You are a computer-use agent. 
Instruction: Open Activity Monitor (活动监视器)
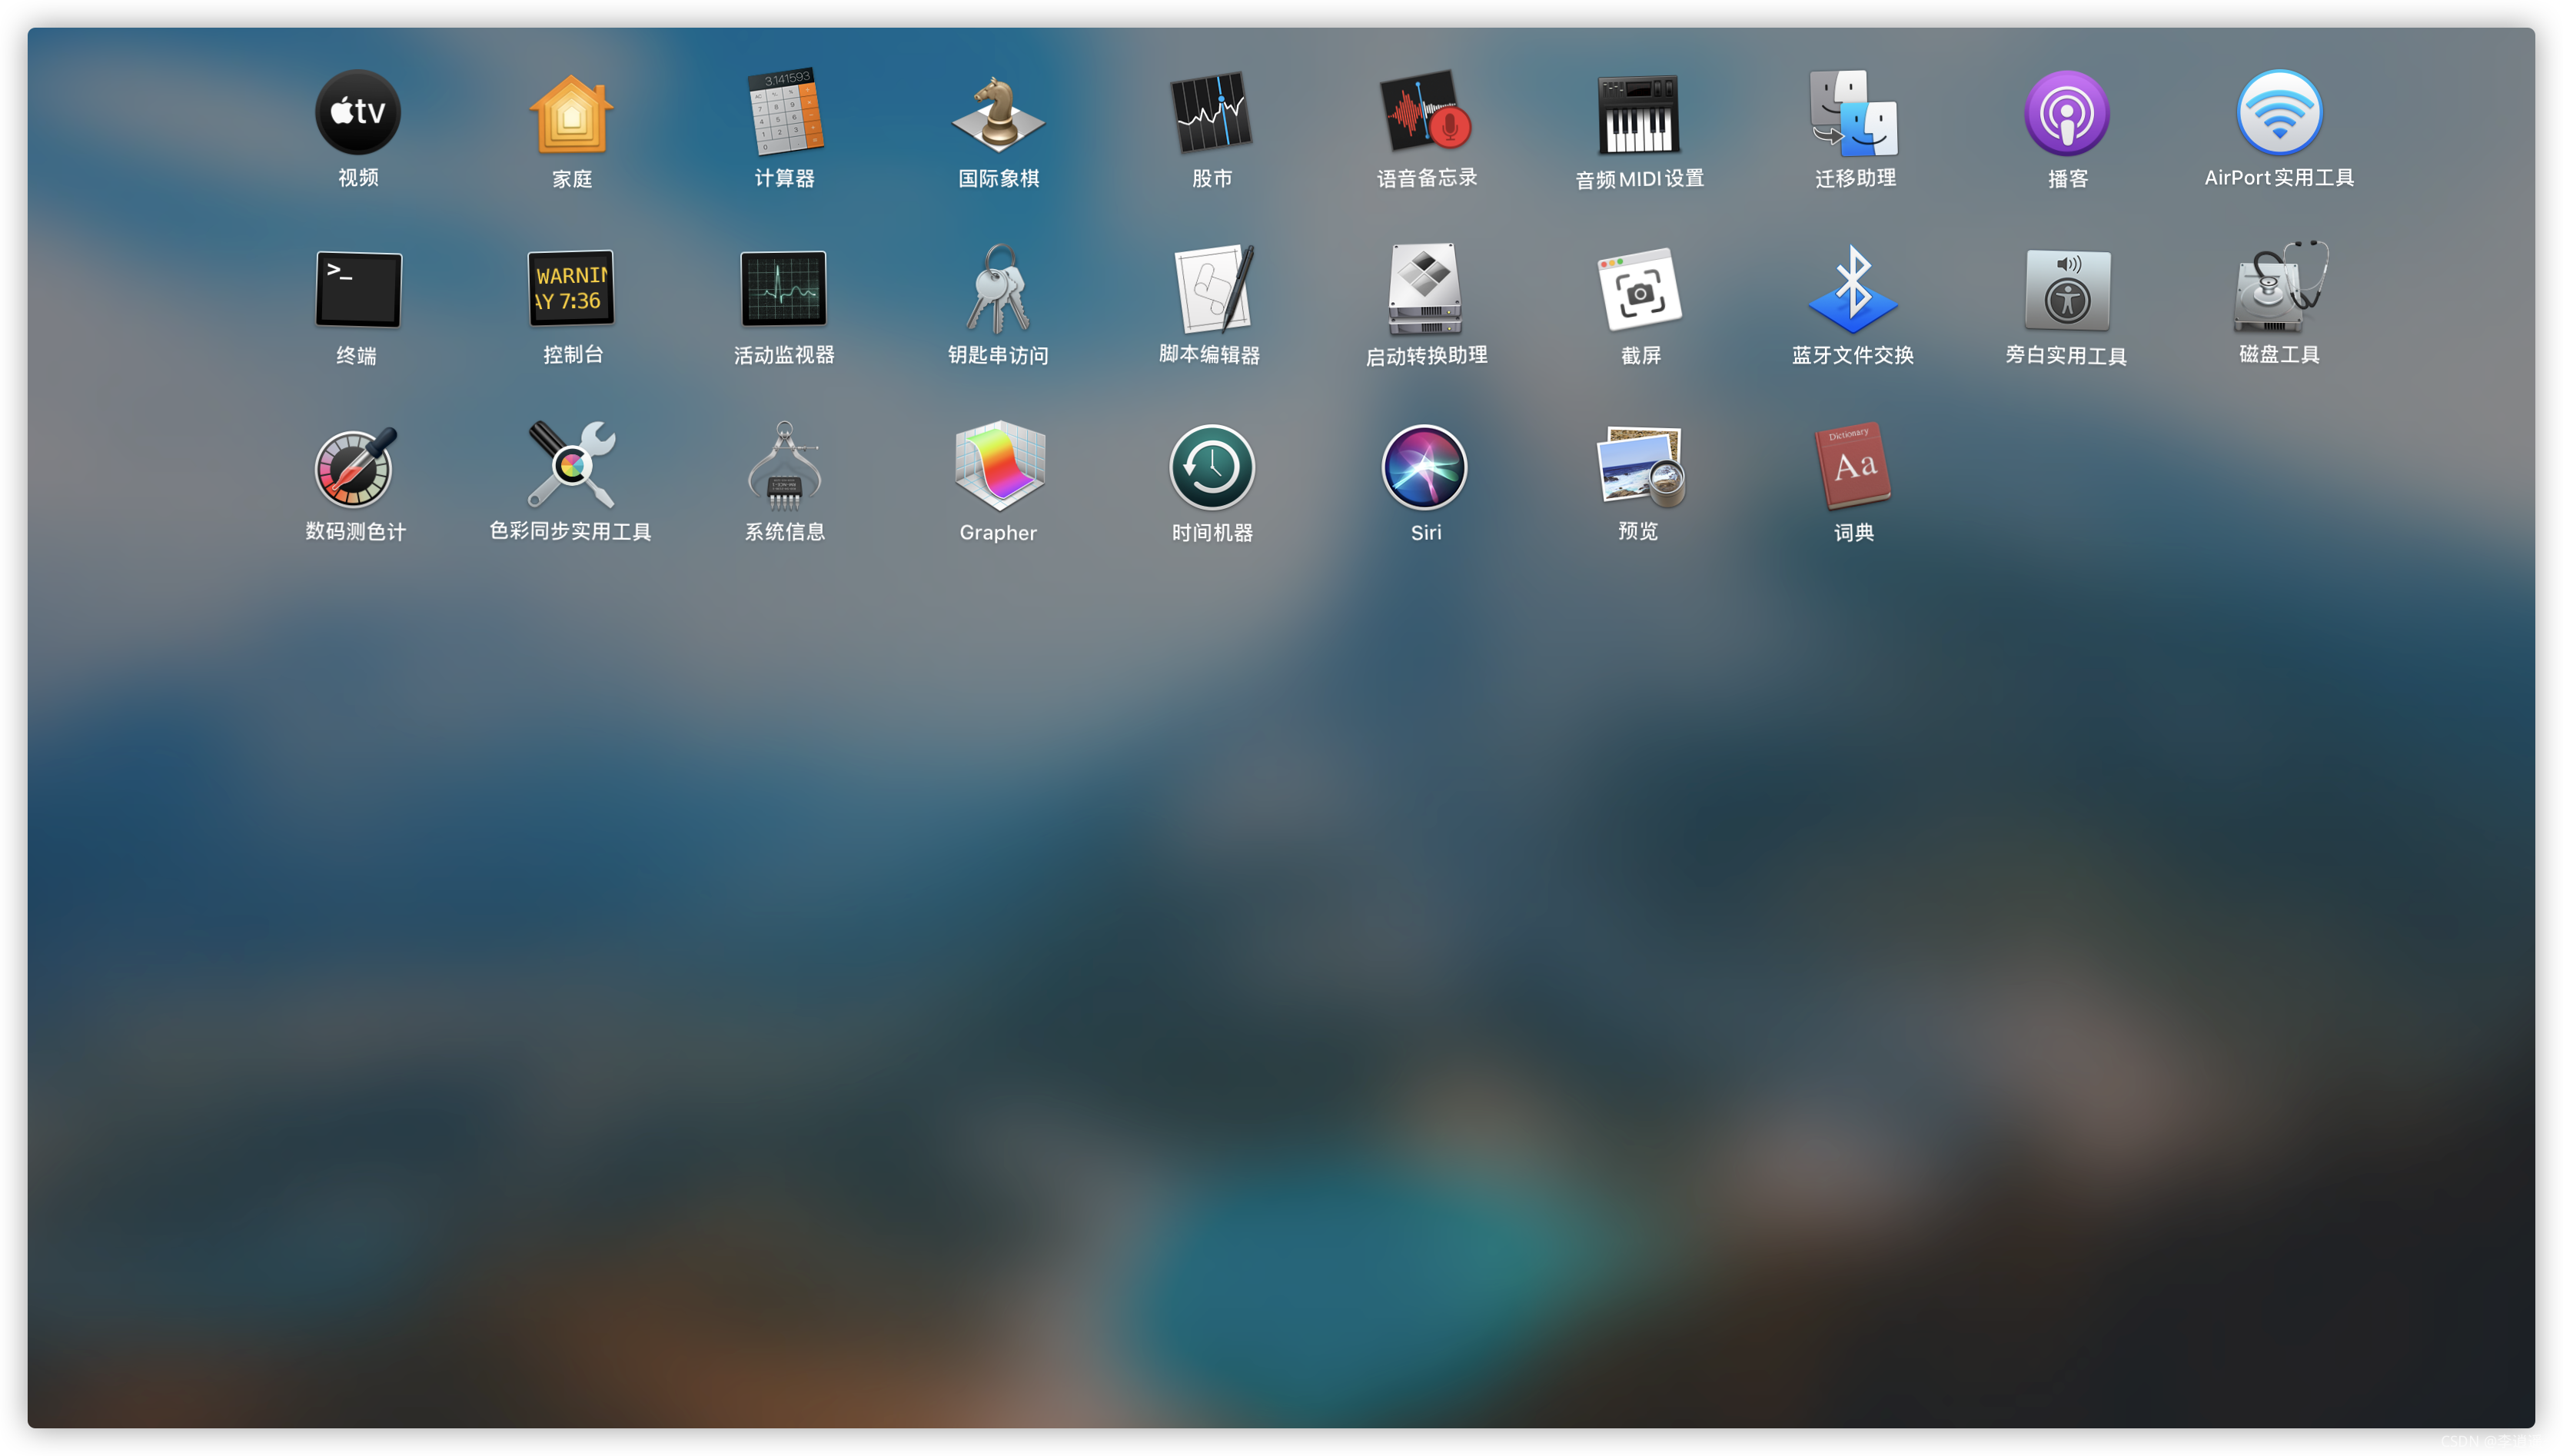click(784, 288)
